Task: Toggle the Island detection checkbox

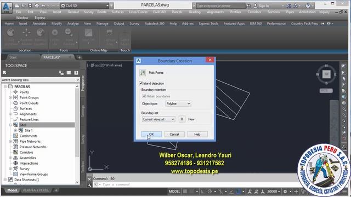Action: (141, 83)
